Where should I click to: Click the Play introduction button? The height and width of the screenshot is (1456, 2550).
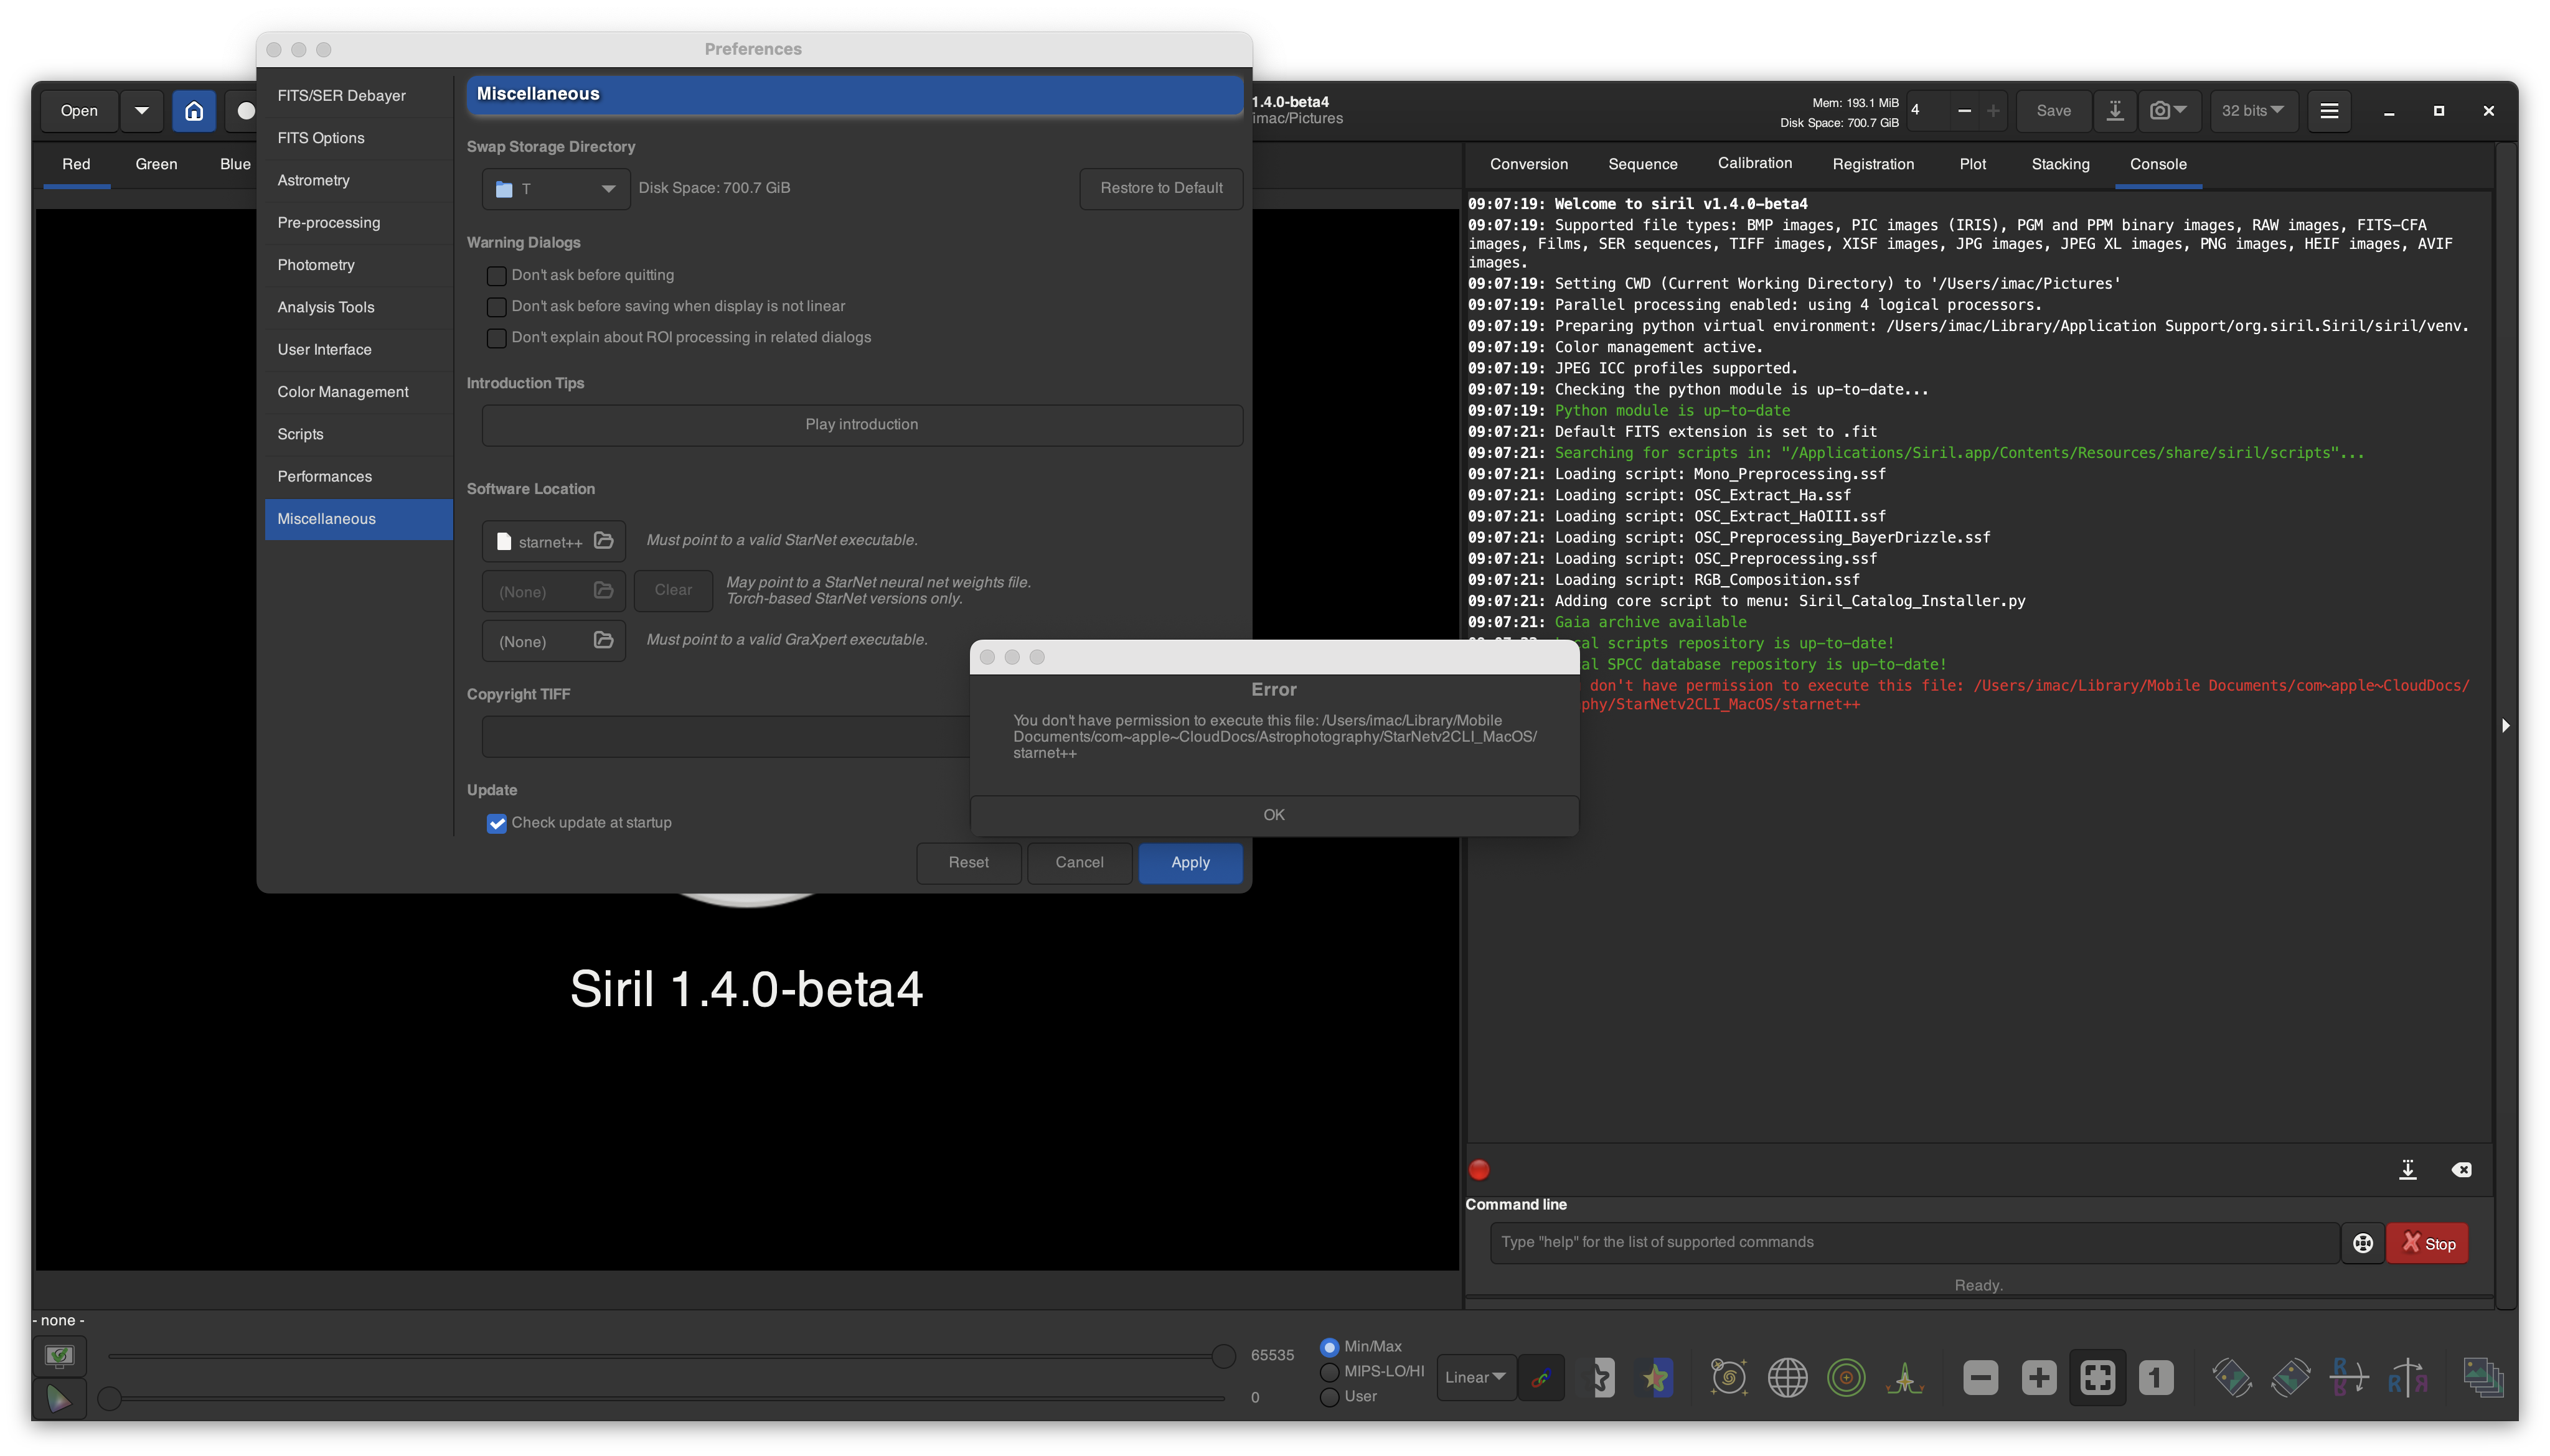click(x=862, y=425)
